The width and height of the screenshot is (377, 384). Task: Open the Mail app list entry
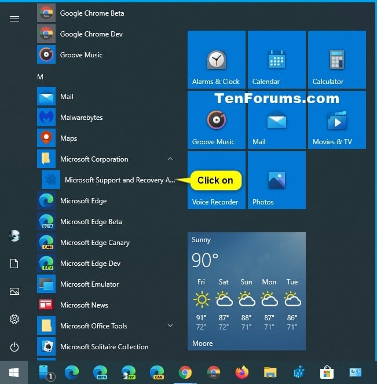[x=107, y=96]
